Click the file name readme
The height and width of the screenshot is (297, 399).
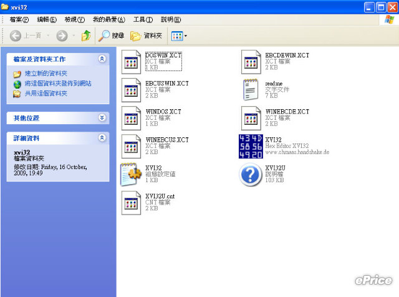pyautogui.click(x=274, y=84)
